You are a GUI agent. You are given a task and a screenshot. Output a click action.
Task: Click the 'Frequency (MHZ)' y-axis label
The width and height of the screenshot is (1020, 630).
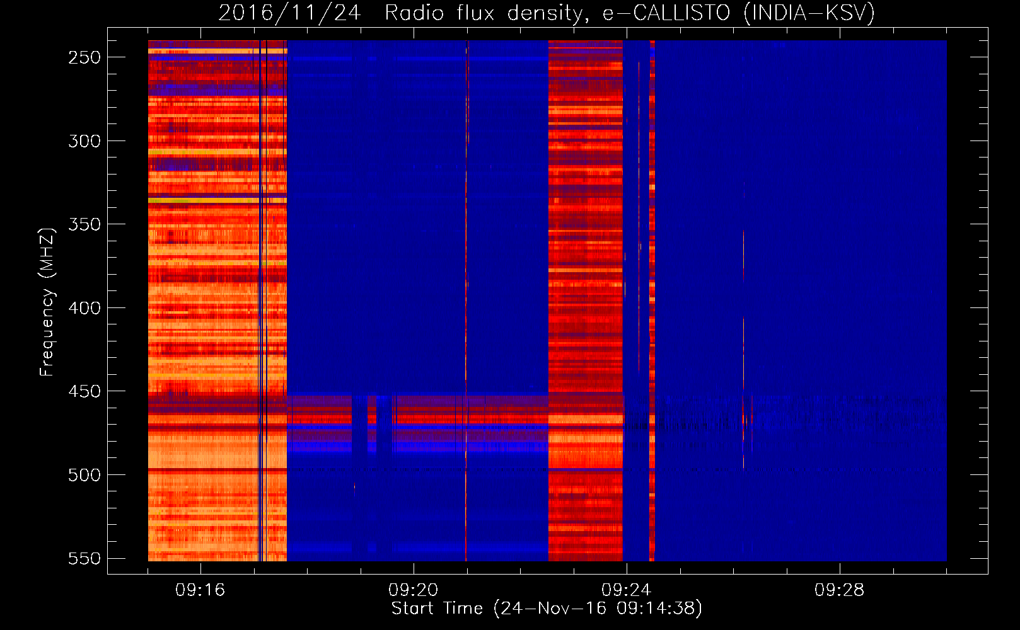[x=47, y=302]
